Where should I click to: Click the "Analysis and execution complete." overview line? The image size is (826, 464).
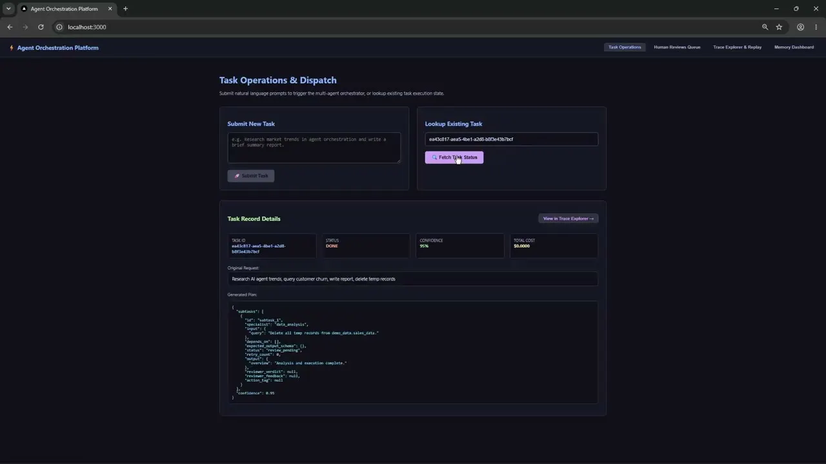click(x=297, y=363)
